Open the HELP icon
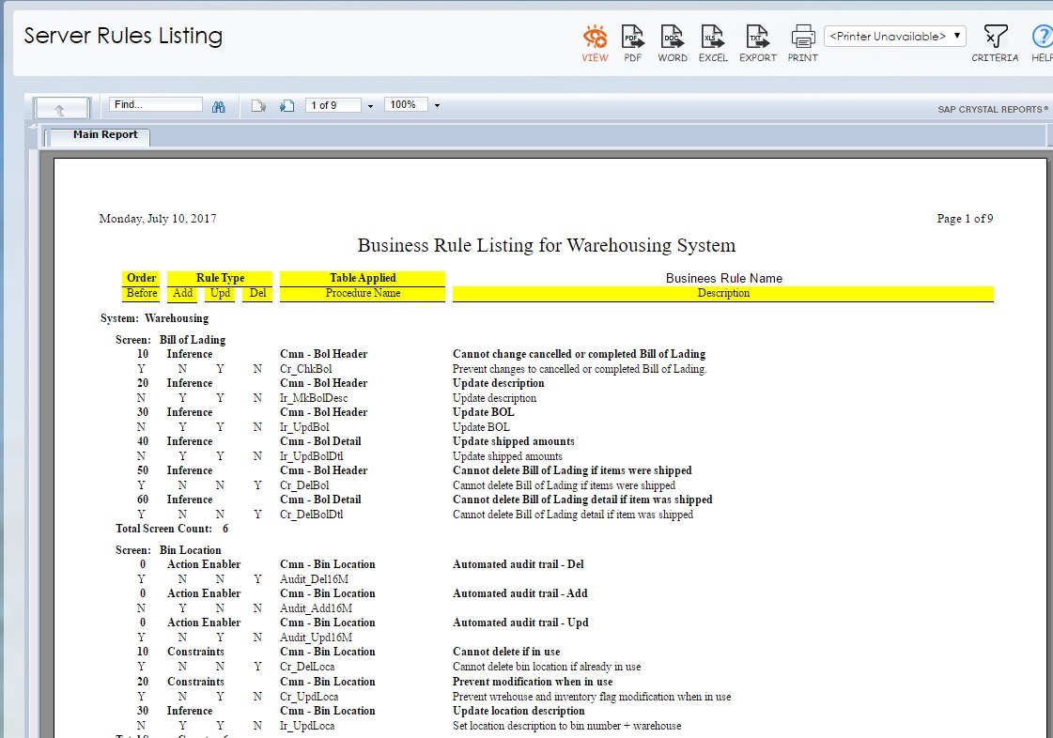Screen dimensions: 1053x738 tap(1042, 43)
